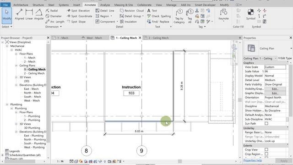Click Reveal Hidden Elements light bulb icon
Screen dimensions: 293x165
[x=105, y=161]
